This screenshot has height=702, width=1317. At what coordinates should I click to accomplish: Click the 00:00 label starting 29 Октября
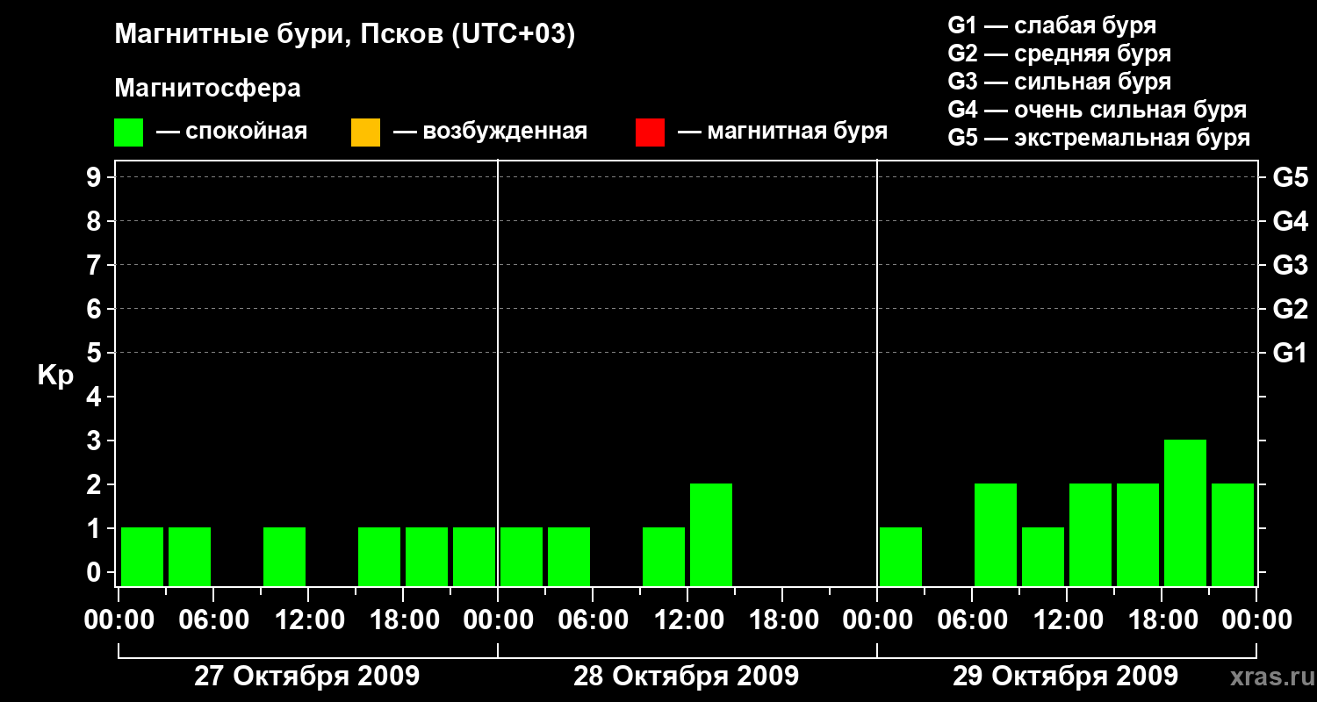[877, 620]
